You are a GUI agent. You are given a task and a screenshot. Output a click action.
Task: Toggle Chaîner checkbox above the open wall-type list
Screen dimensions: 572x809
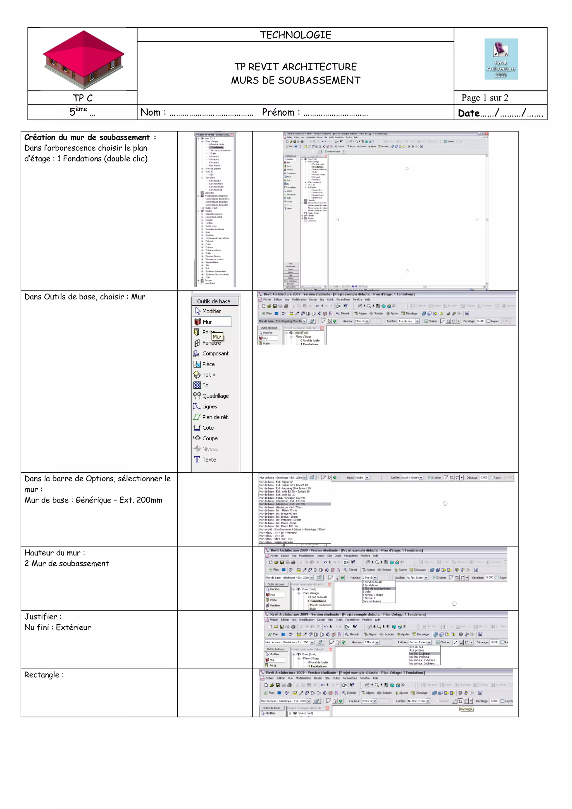(430, 478)
